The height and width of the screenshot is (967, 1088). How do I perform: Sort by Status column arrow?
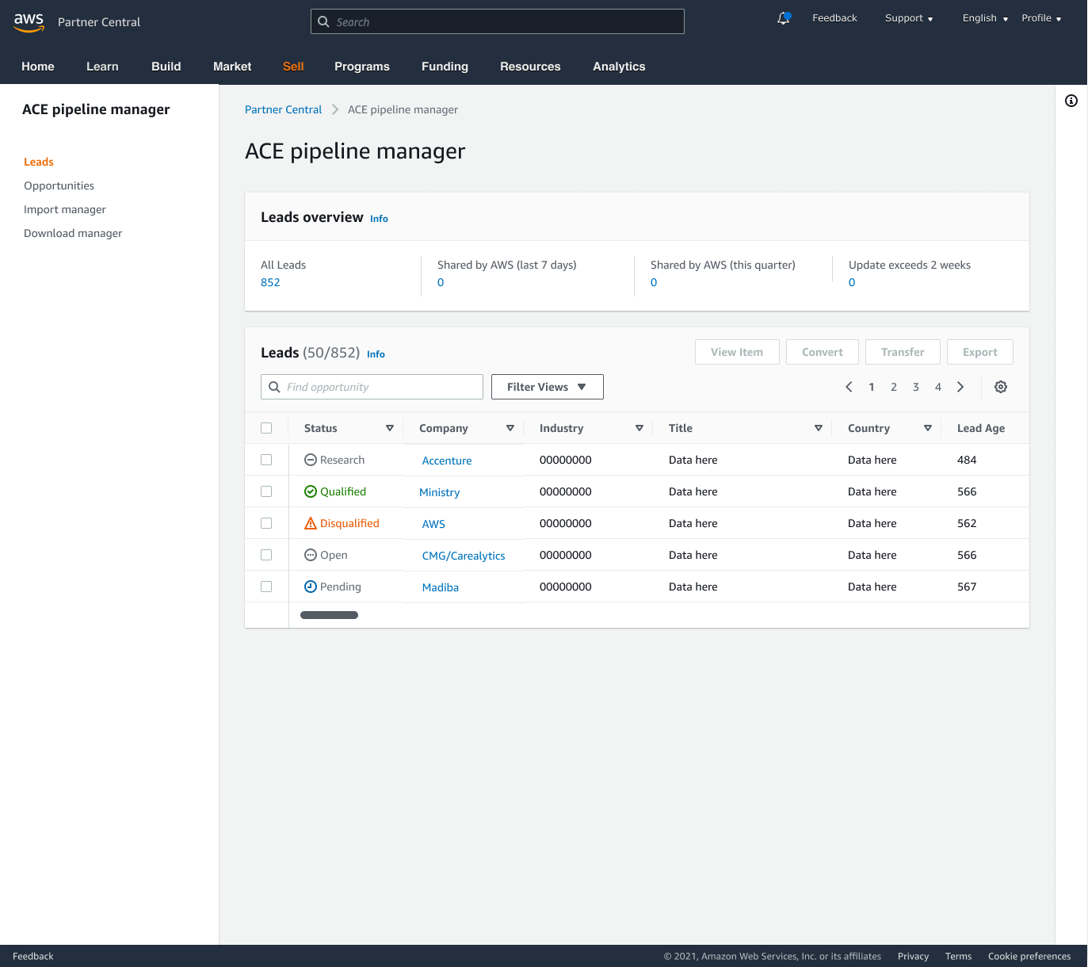pos(390,428)
